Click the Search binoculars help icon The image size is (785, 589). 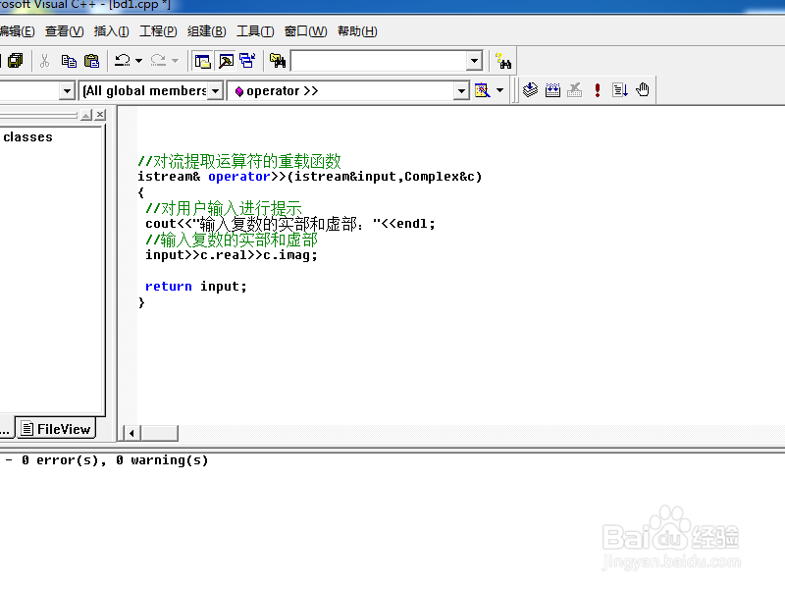click(x=503, y=61)
